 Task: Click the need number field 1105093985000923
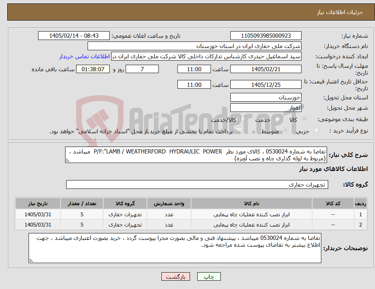tap(266, 36)
